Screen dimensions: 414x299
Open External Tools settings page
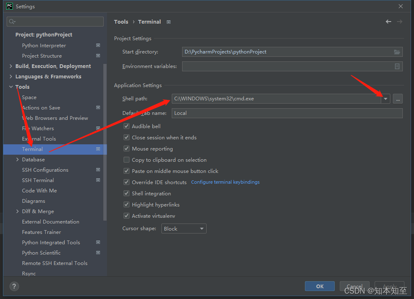tap(39, 139)
